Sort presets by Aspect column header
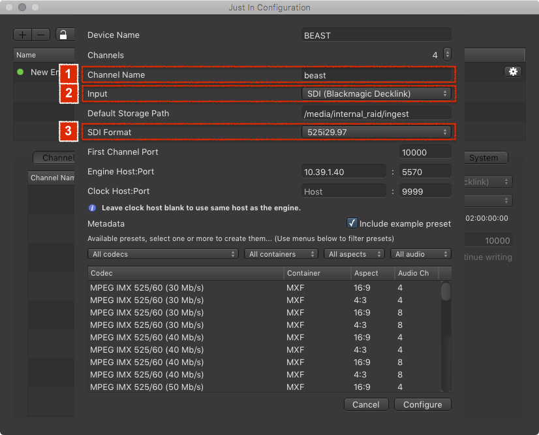This screenshot has width=539, height=435. coord(373,273)
